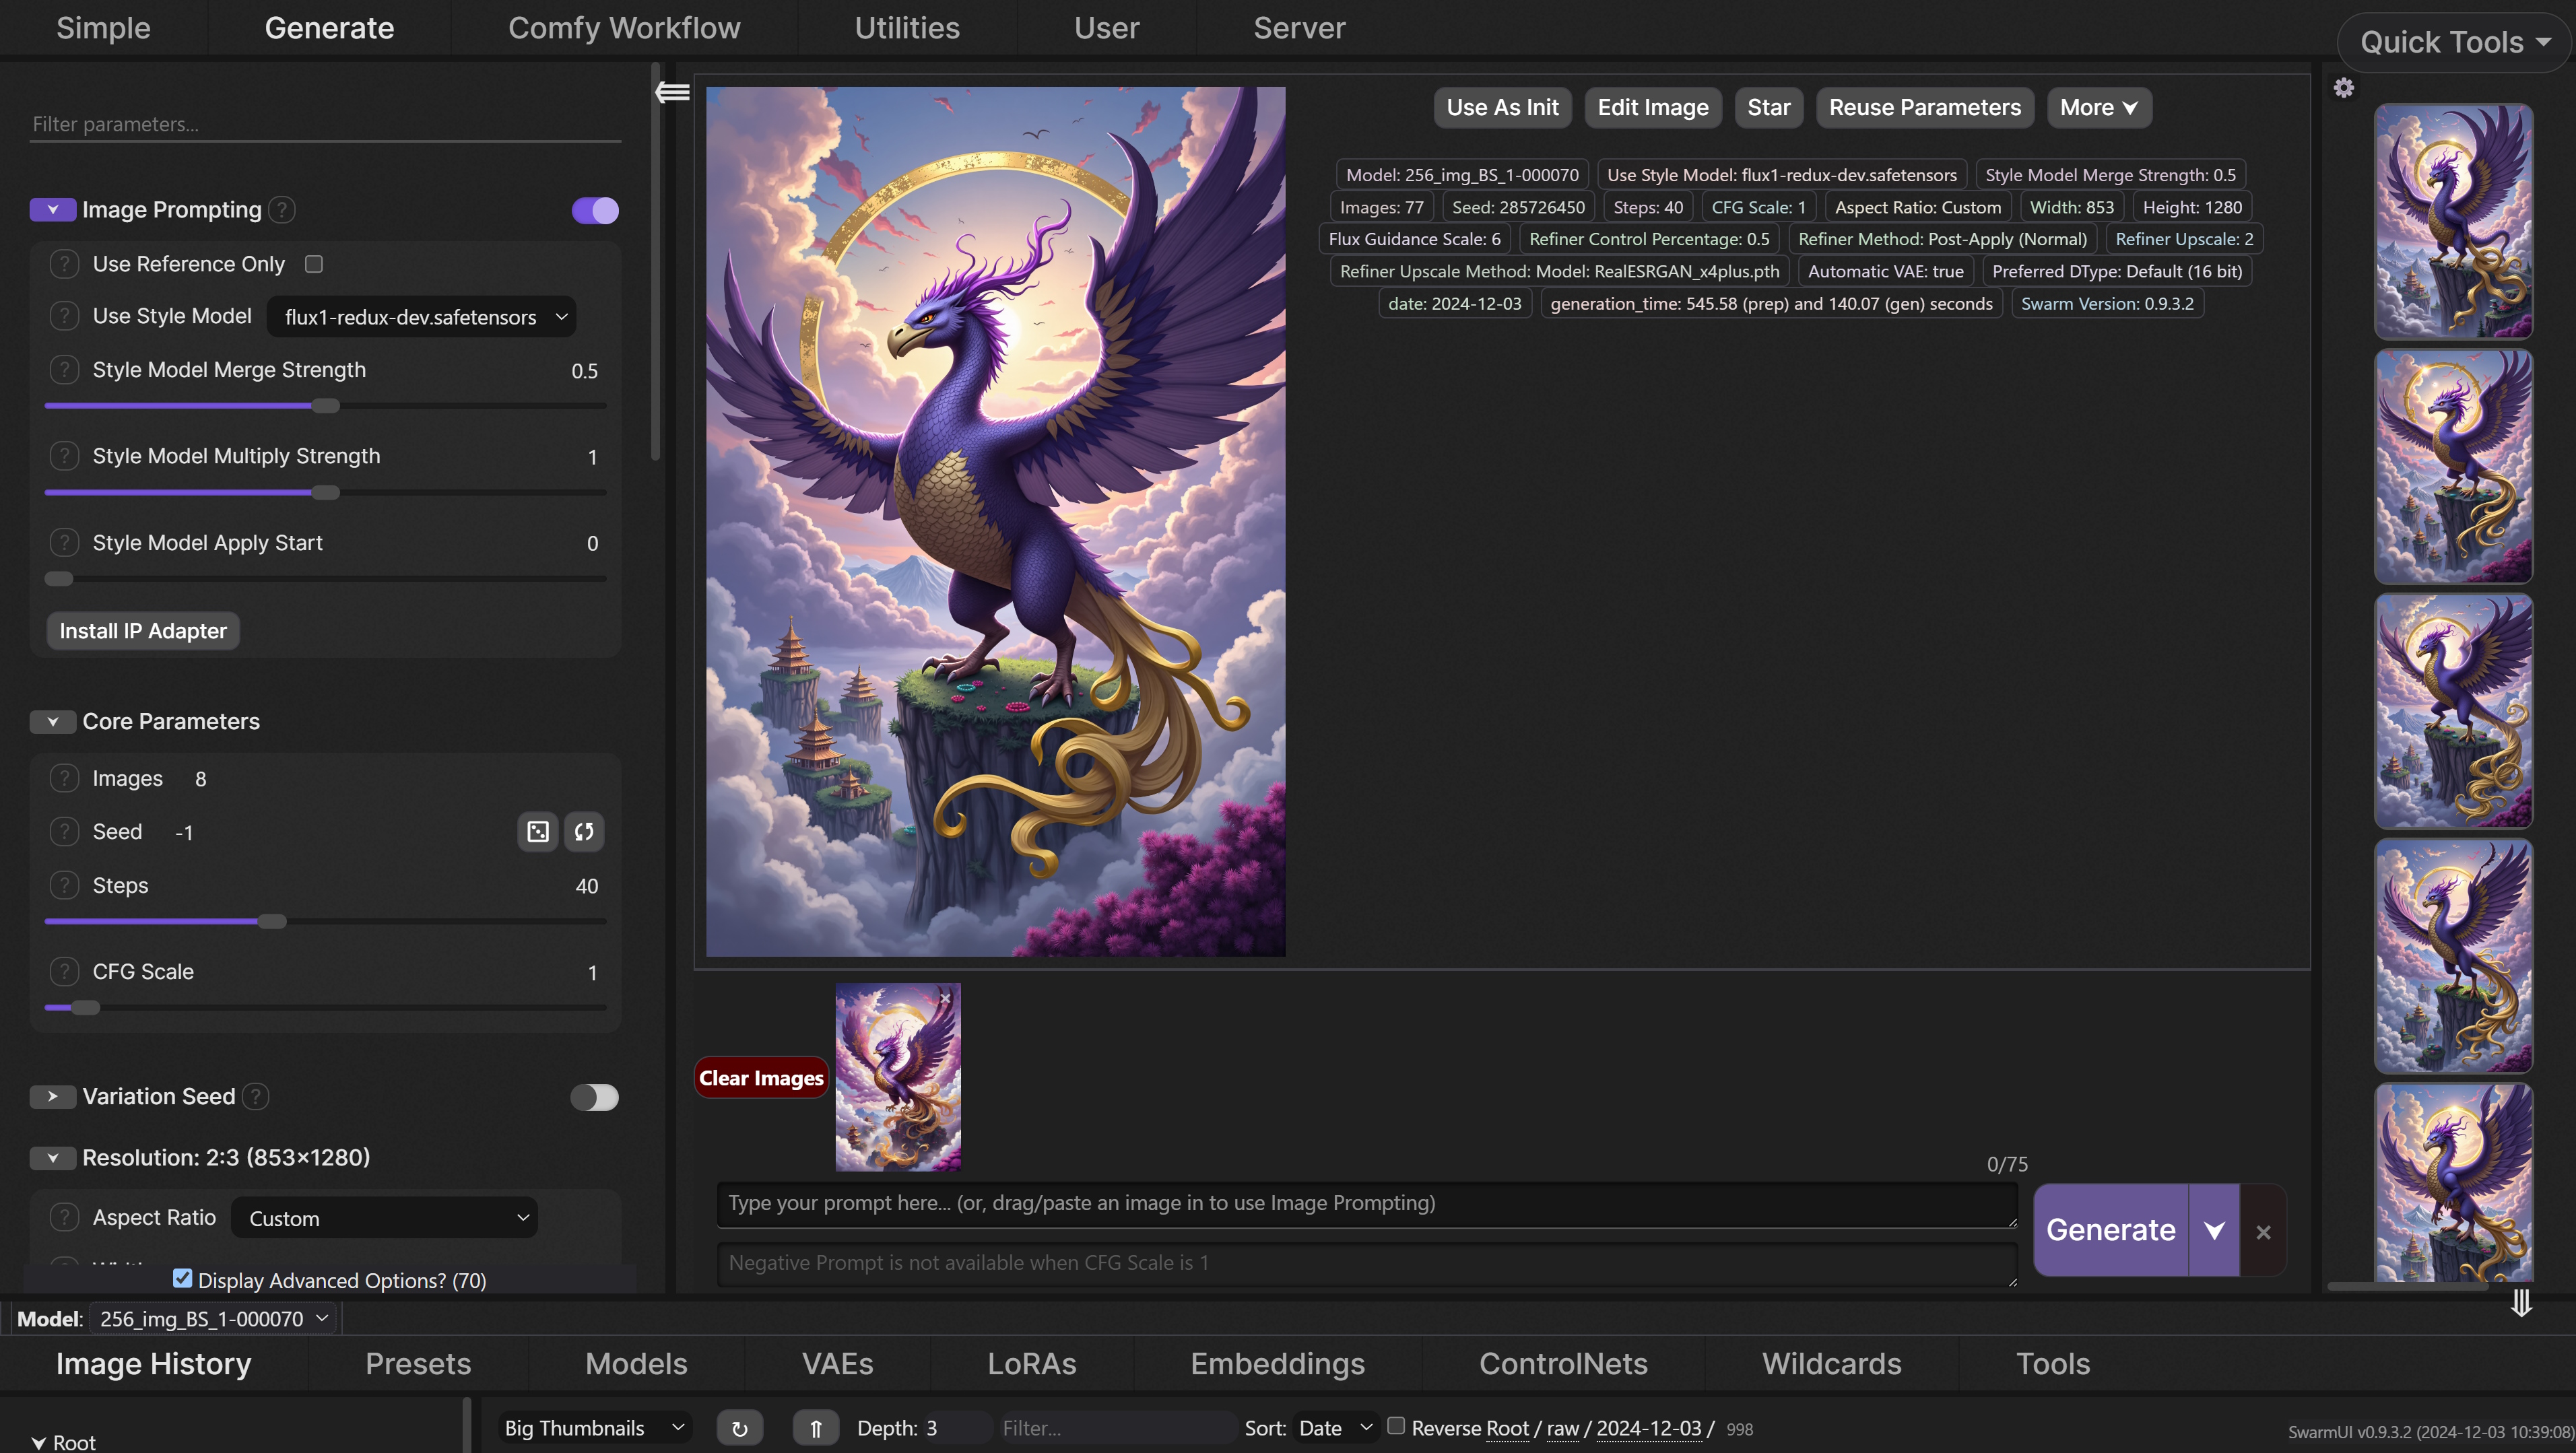Open the Use Style Model dropdown
Image resolution: width=2576 pixels, height=1453 pixels.
click(421, 317)
